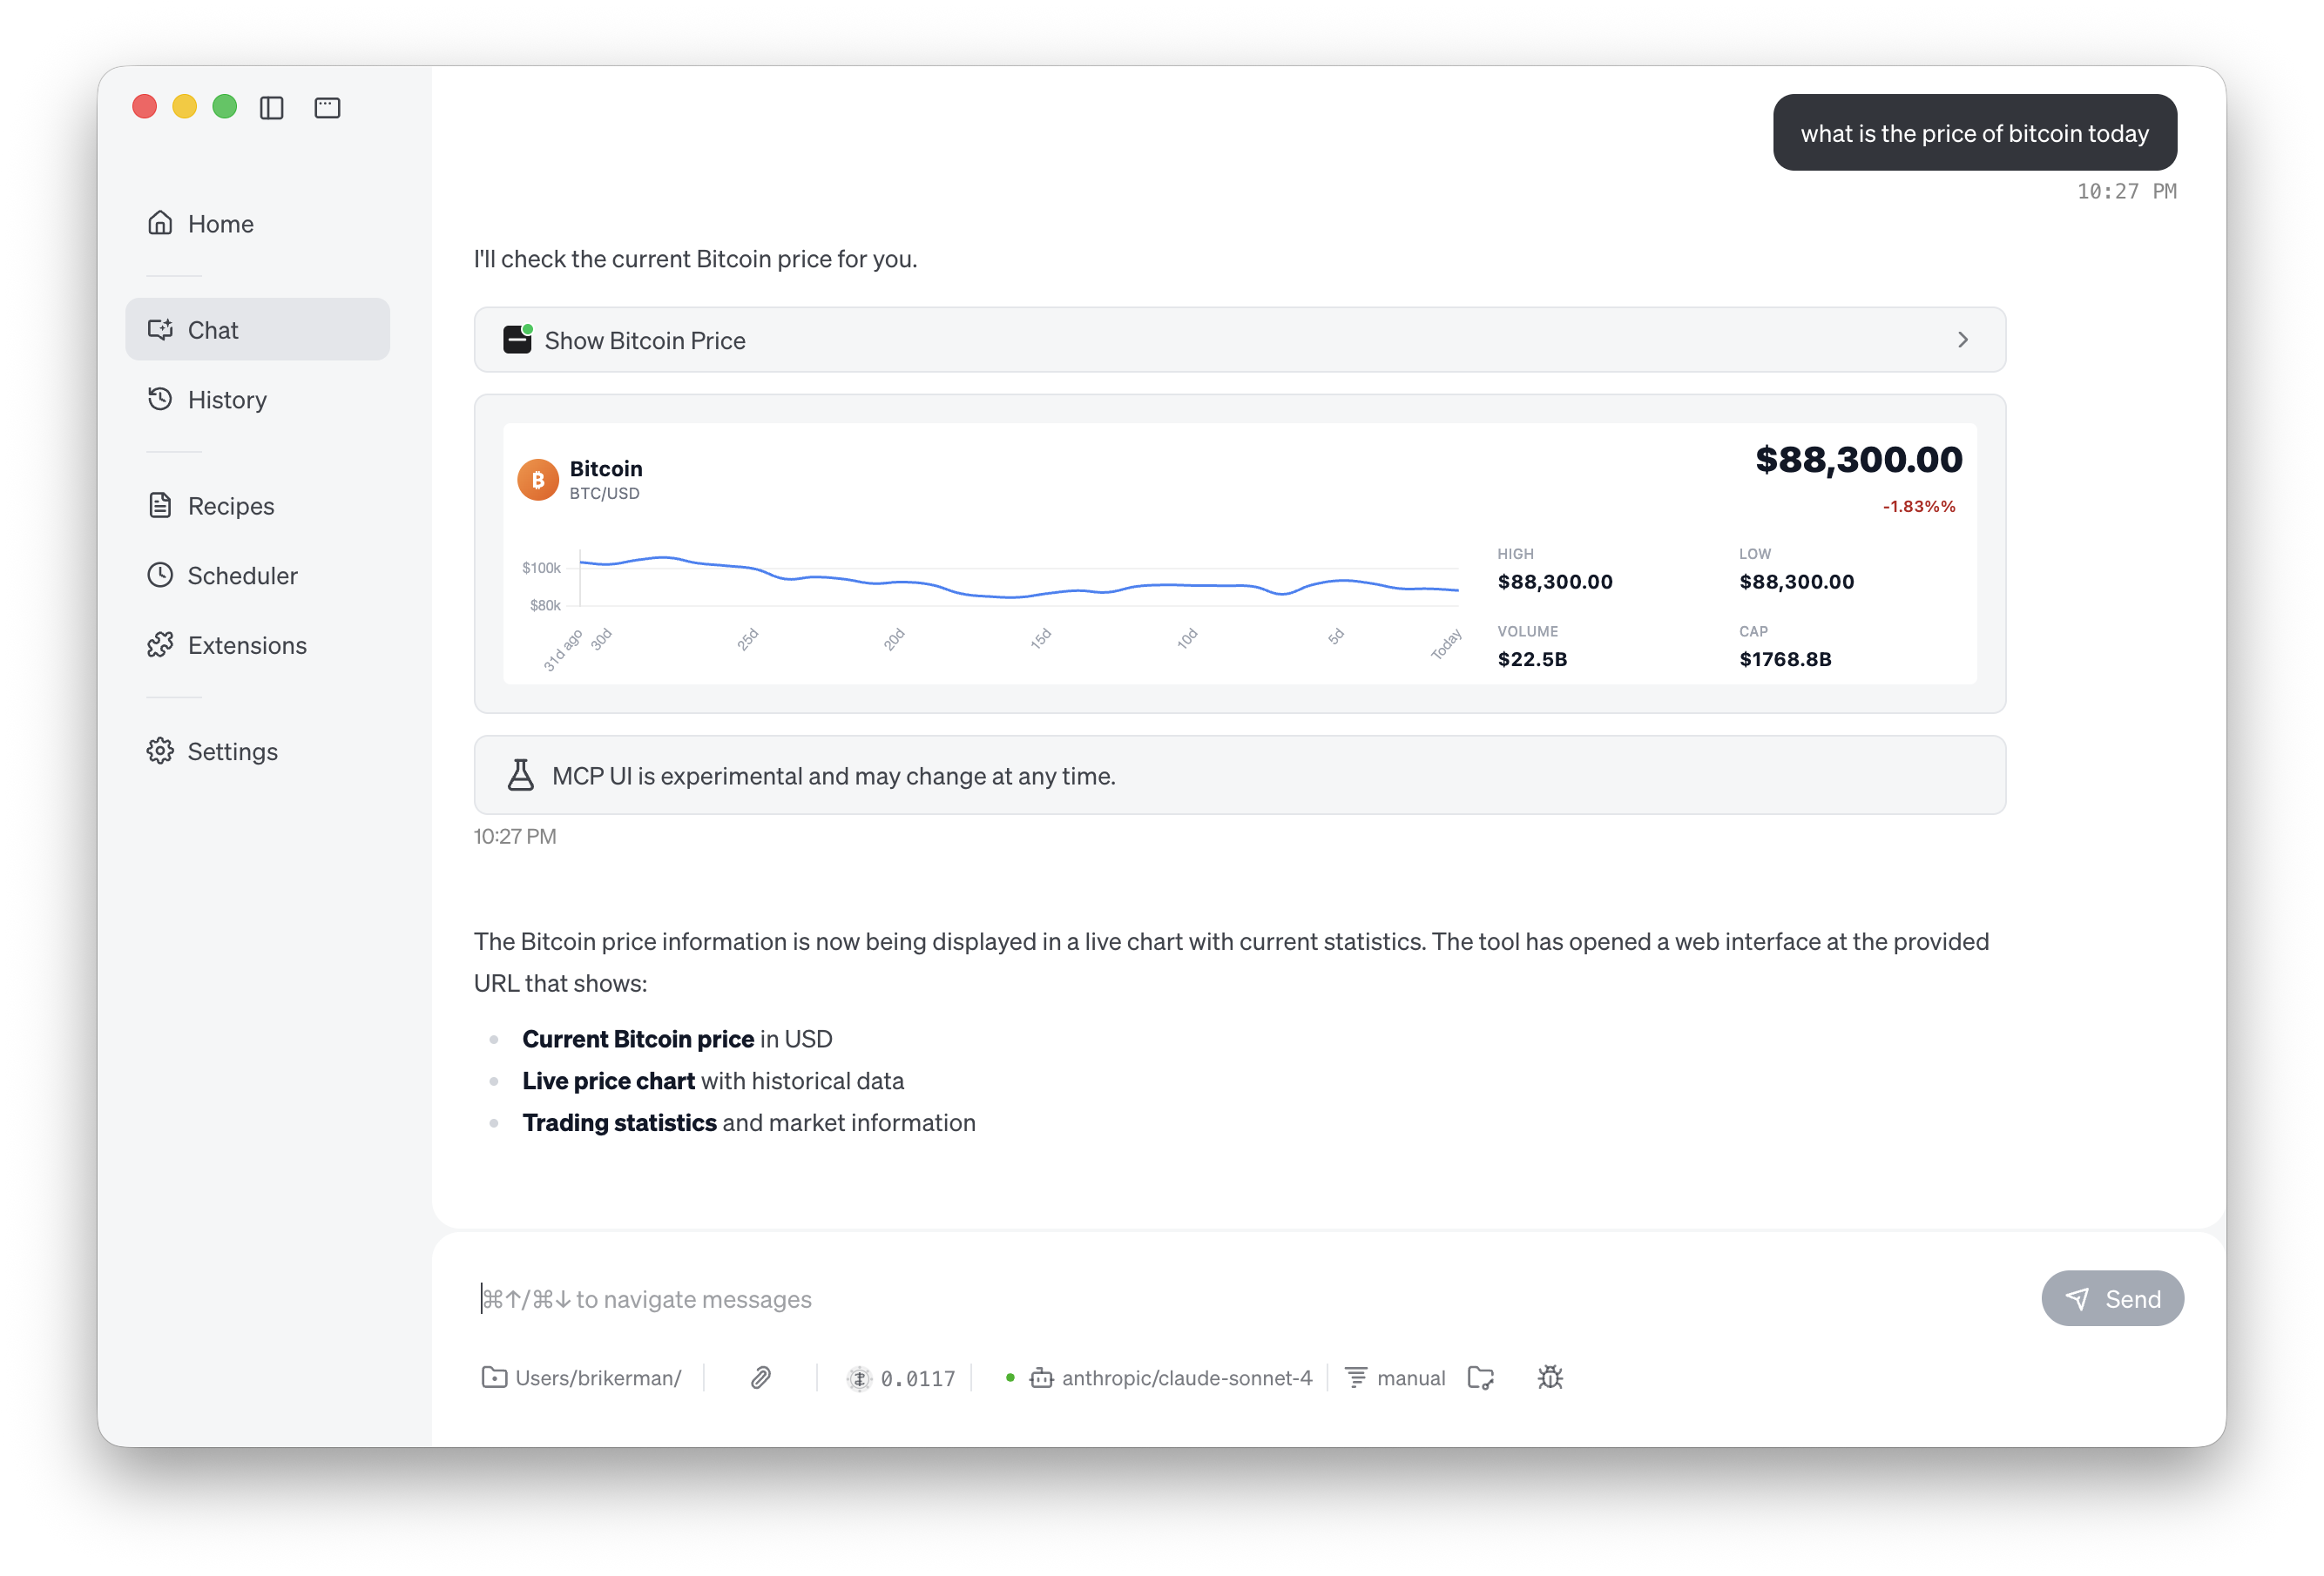Click the session export icon next to manual

click(x=1481, y=1377)
